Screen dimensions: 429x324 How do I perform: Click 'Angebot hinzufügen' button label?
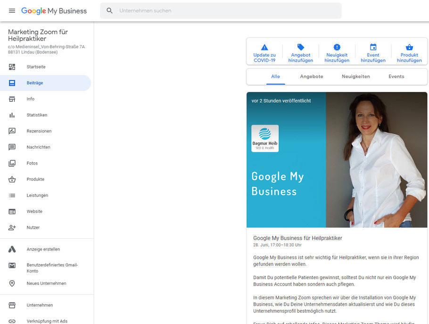(x=301, y=58)
